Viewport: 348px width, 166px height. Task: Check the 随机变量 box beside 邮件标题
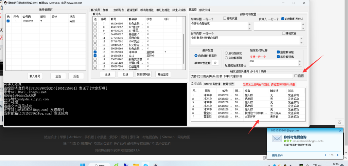[225, 18]
